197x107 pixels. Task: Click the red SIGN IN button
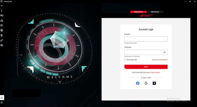point(146,67)
